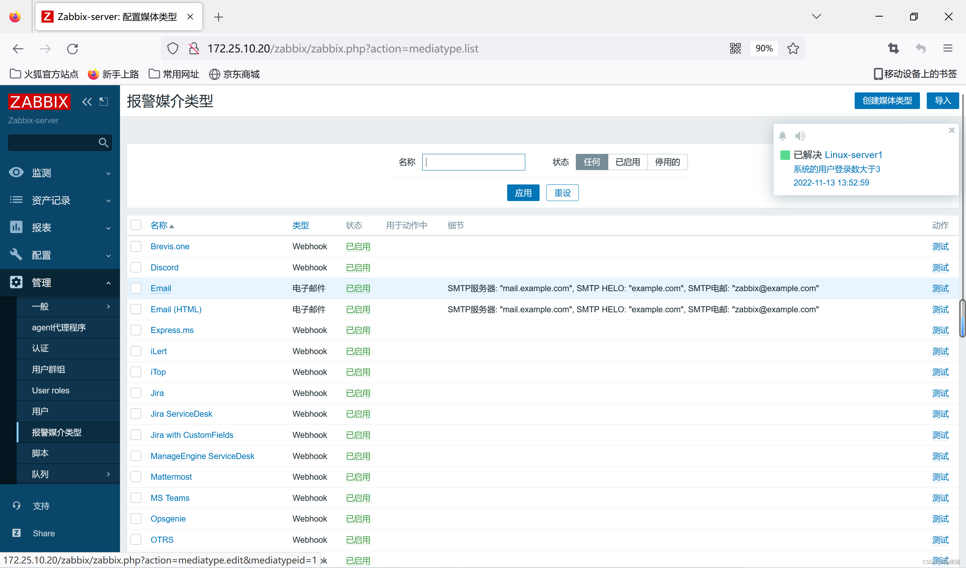The width and height of the screenshot is (966, 568).
Task: Collapse the Zabbix sidebar with double-chevron icon
Action: [87, 101]
